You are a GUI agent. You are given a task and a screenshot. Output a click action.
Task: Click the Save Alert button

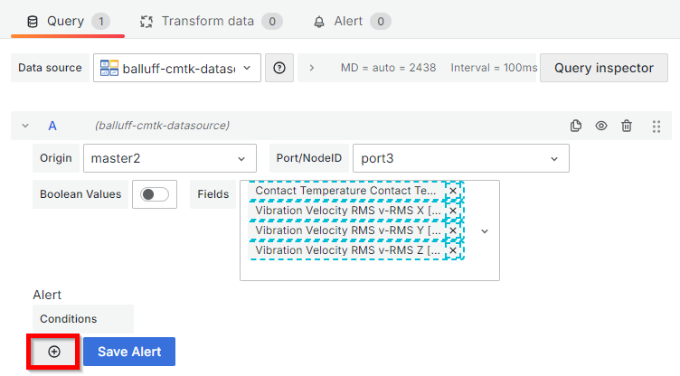pos(129,352)
